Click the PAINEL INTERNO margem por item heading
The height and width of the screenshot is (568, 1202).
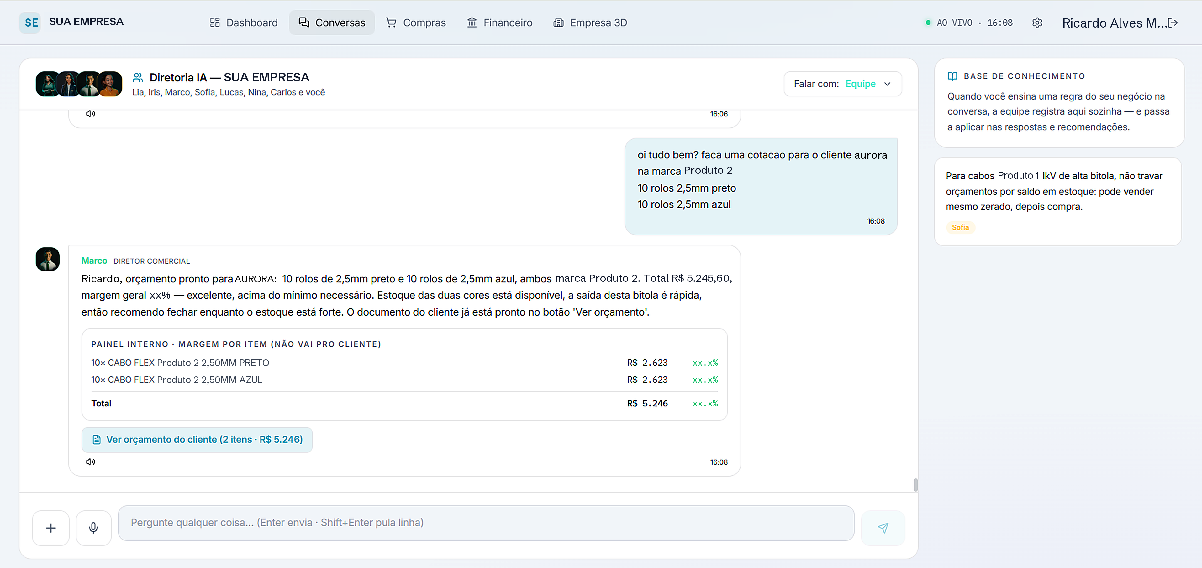(236, 344)
